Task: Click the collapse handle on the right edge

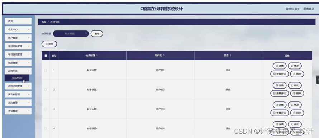Action: click(x=318, y=80)
